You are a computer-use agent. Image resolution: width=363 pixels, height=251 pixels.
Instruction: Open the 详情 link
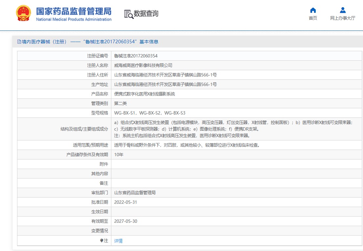(x=118, y=241)
